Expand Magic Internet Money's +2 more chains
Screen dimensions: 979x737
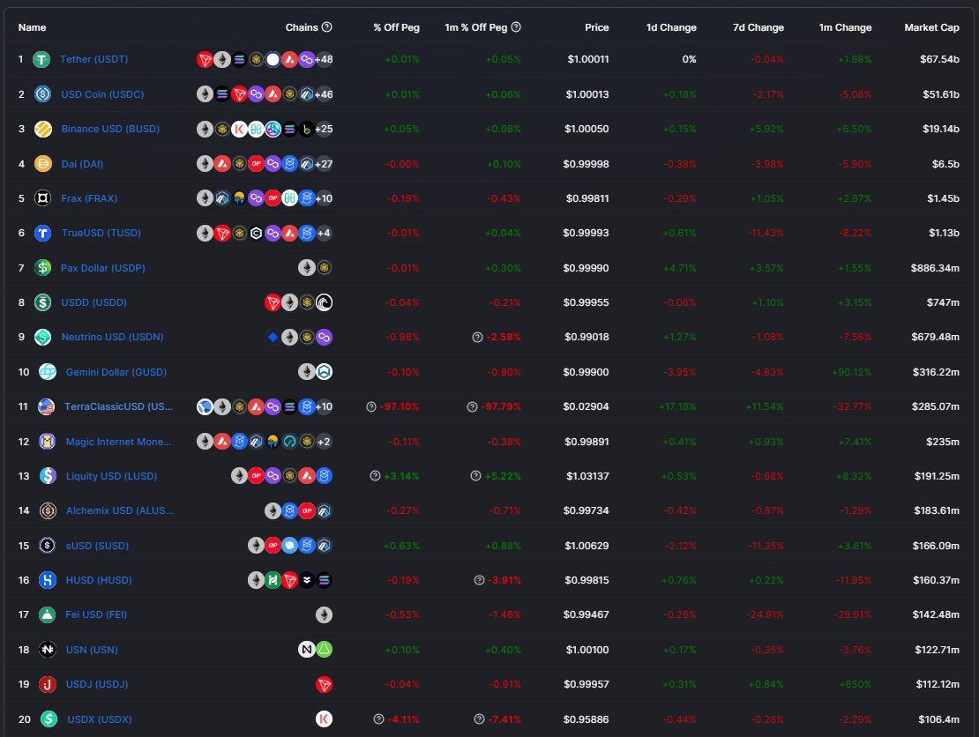click(324, 441)
